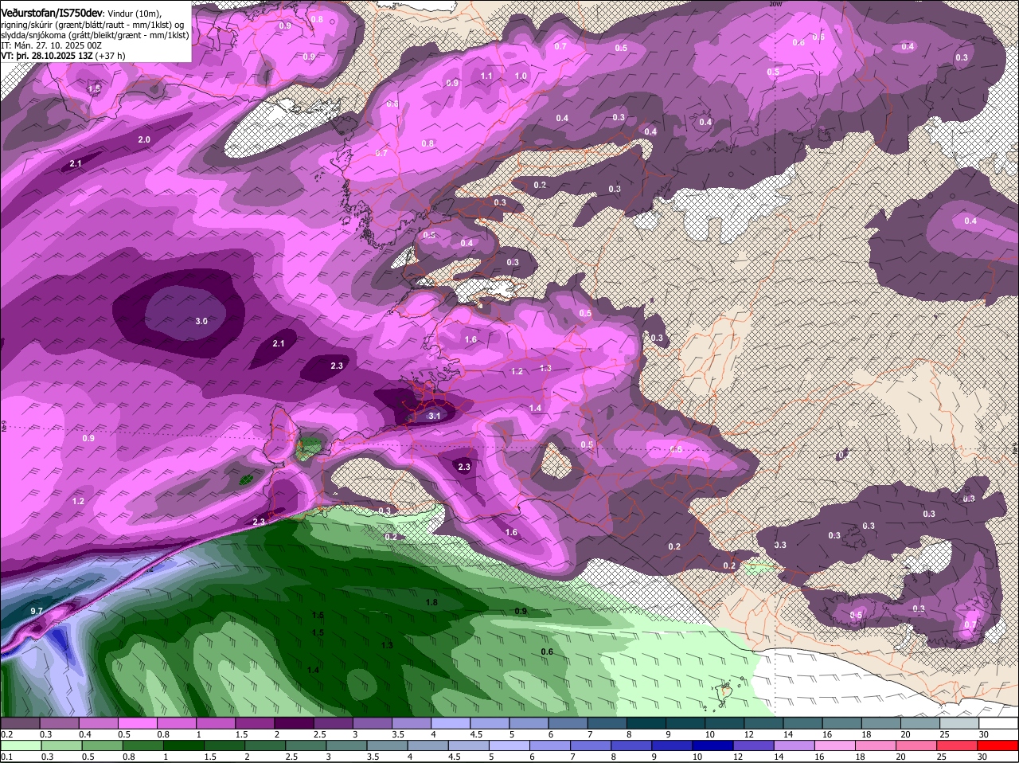Select the lower legend swatch for 14–16 mm
The image size is (1019, 763).
[x=793, y=745]
